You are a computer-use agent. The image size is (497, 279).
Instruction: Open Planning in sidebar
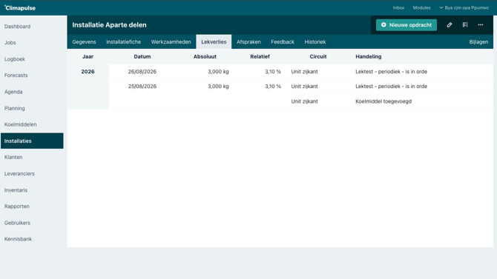tap(32, 108)
